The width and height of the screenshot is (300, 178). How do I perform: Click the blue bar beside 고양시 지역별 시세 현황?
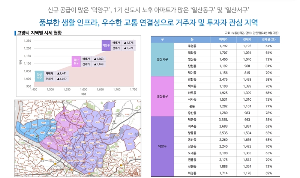click(x=14, y=33)
